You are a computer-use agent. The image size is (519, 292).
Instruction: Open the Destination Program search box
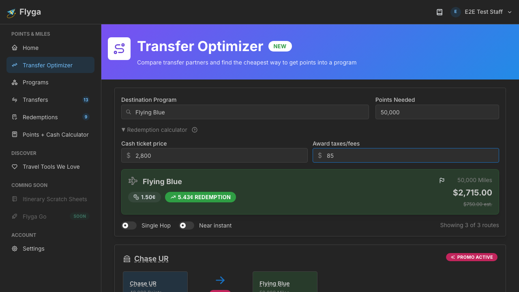point(245,112)
